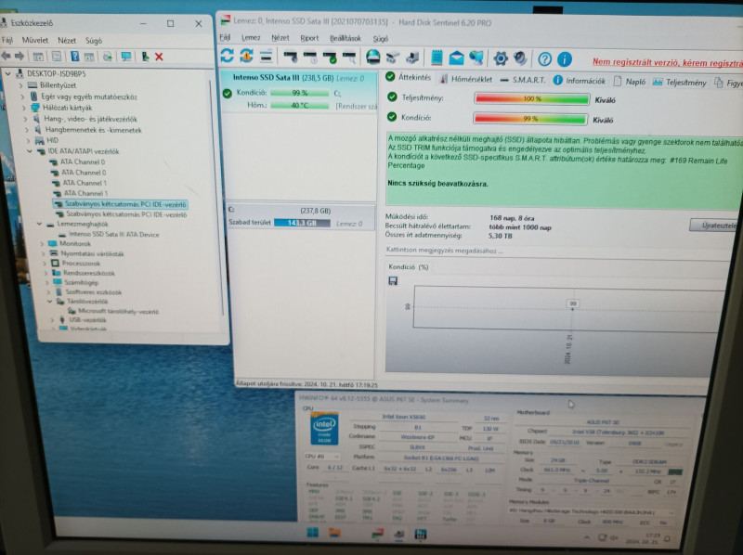Open the CPU #0 dropdown in HWiNFO
This screenshot has width=743, height=555.
322,457
